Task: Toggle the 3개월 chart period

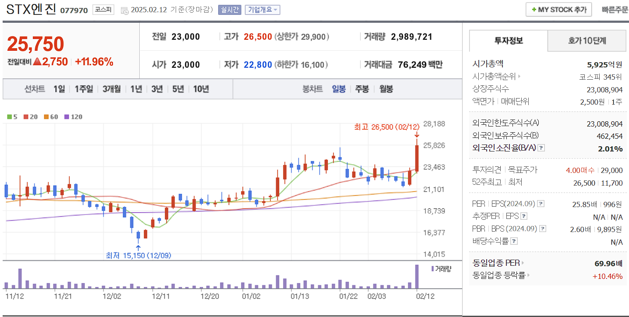Action: pos(111,89)
